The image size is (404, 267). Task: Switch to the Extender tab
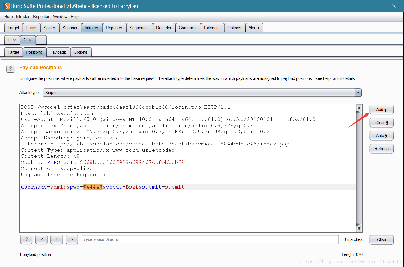pos(212,28)
